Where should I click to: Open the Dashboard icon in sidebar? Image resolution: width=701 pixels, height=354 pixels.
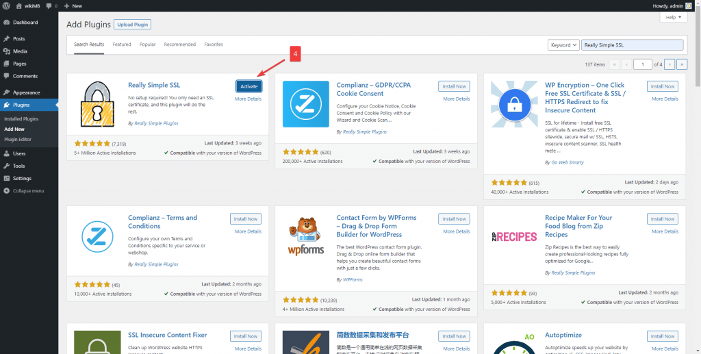tap(6, 23)
